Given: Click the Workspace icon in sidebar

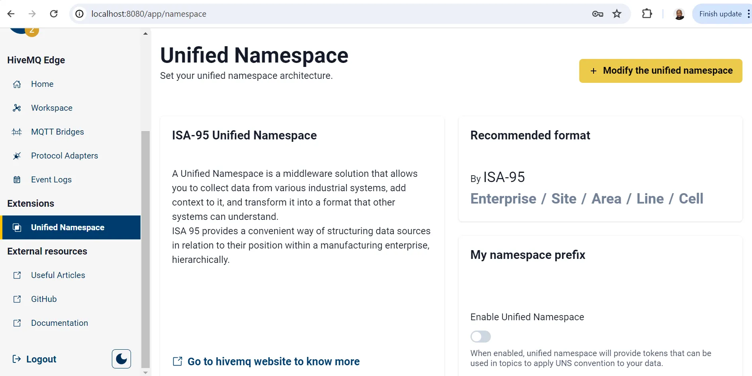Looking at the screenshot, I should [17, 108].
